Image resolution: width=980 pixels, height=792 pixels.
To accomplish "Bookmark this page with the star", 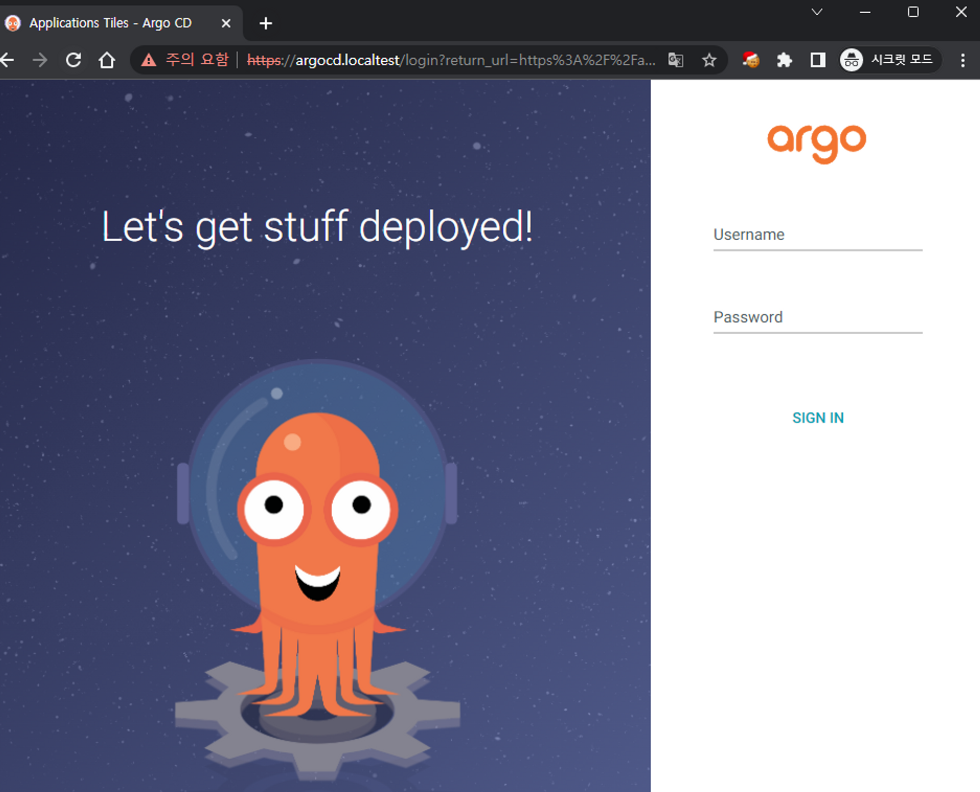I will 709,60.
